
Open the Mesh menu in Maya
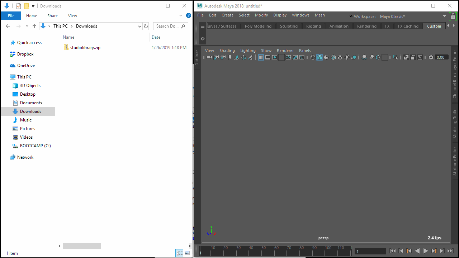coord(320,15)
